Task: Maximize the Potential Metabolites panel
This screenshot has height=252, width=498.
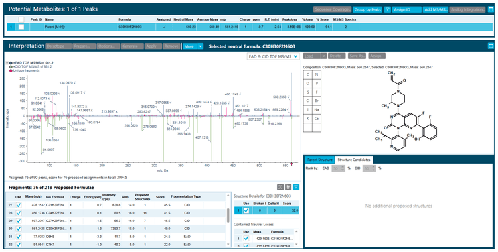Action: tap(491, 9)
